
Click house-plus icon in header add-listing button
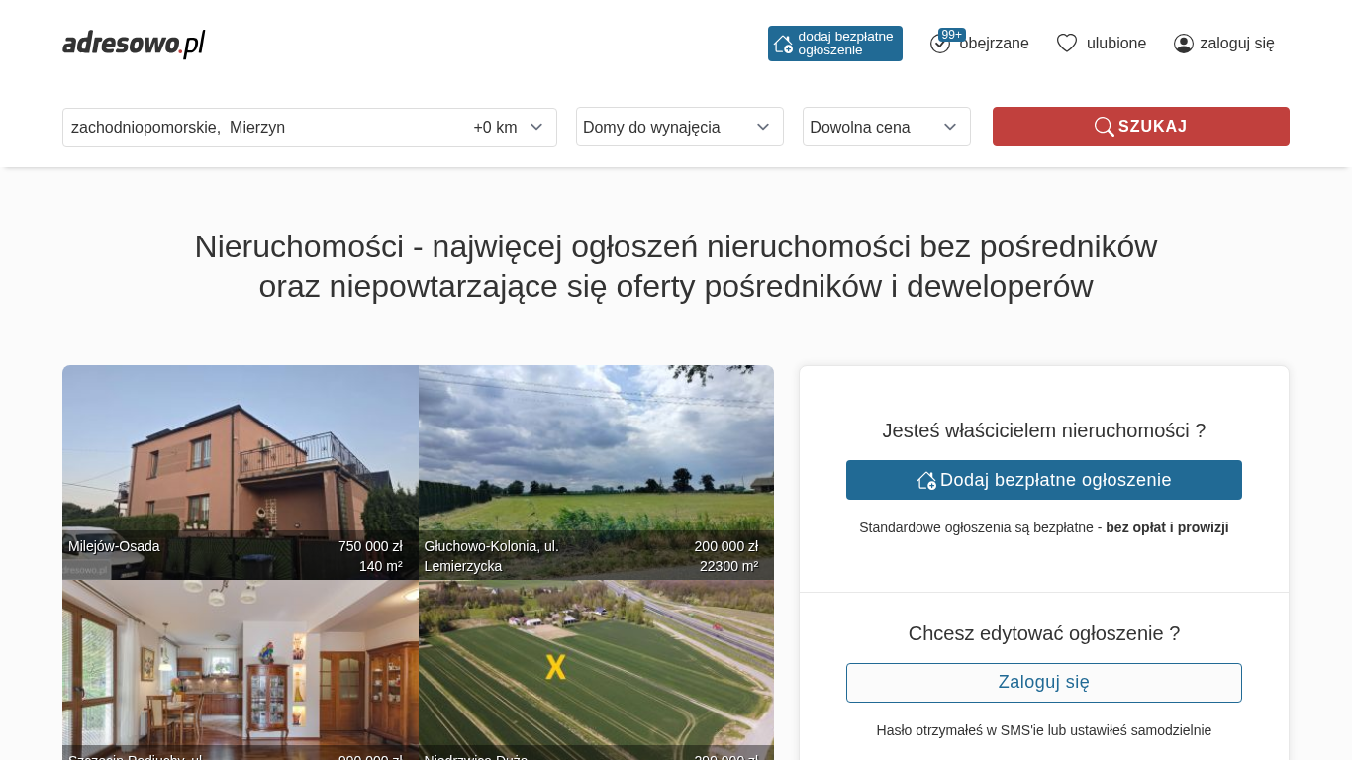(x=783, y=44)
